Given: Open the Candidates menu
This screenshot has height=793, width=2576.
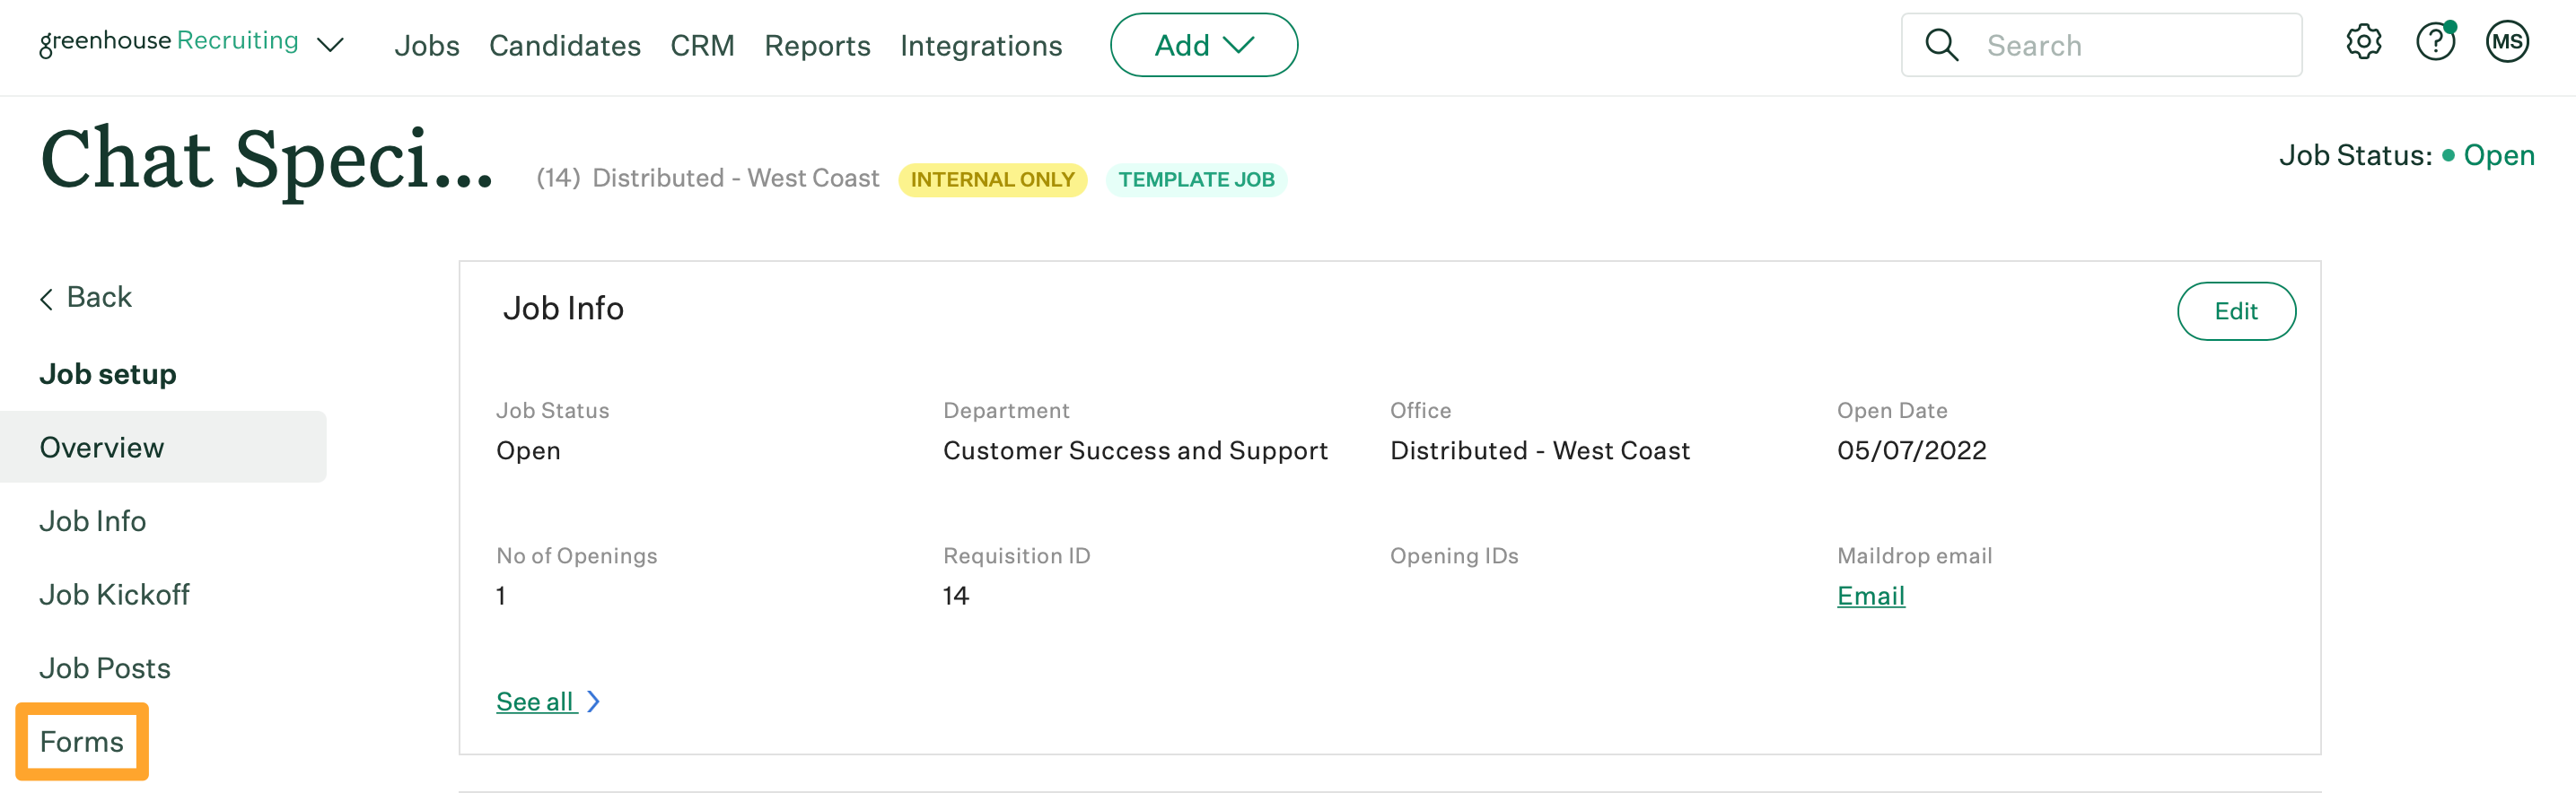Looking at the screenshot, I should [564, 46].
